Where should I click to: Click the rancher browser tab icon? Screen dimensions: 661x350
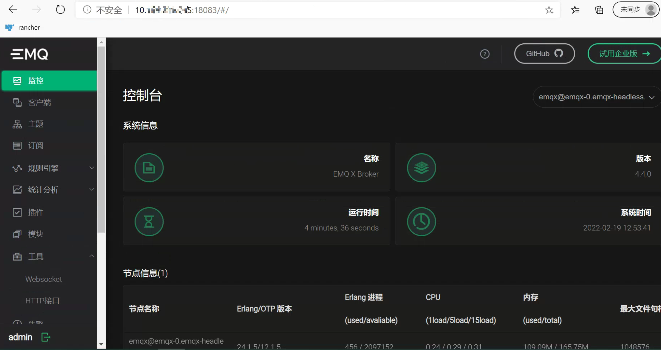(9, 27)
